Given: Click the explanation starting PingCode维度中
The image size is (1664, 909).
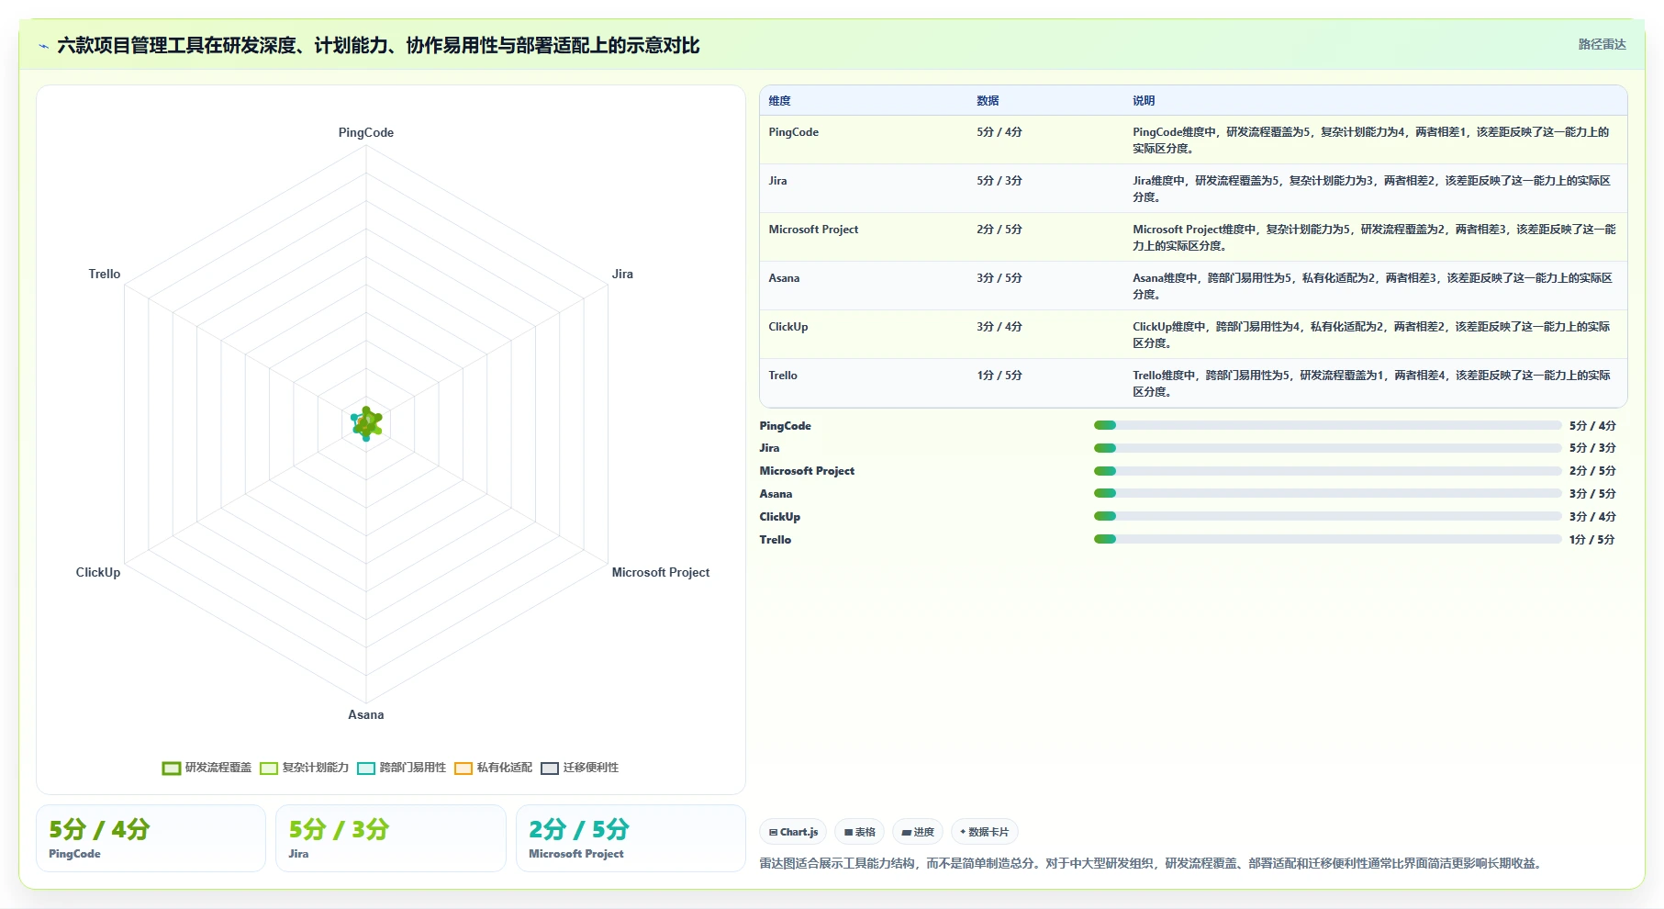Looking at the screenshot, I should point(1371,140).
